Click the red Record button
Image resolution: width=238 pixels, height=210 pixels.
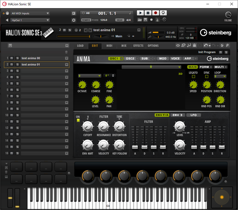point(155,13)
